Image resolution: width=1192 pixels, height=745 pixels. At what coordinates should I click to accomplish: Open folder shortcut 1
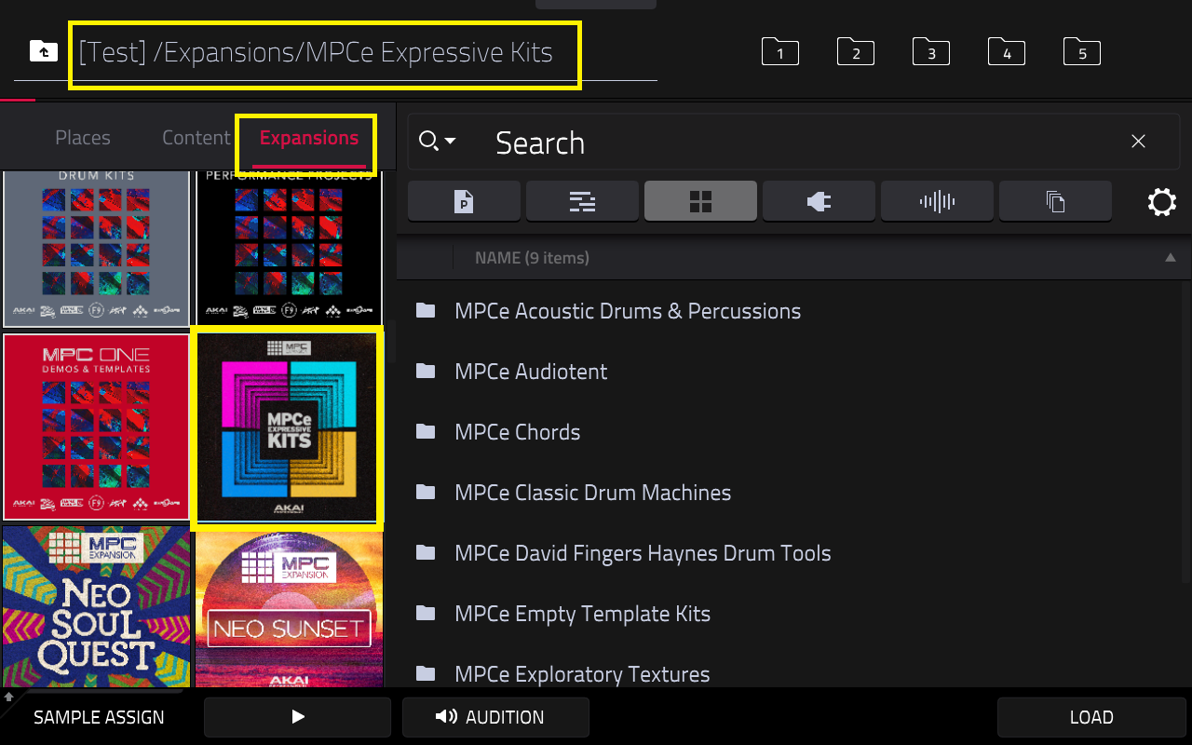780,52
